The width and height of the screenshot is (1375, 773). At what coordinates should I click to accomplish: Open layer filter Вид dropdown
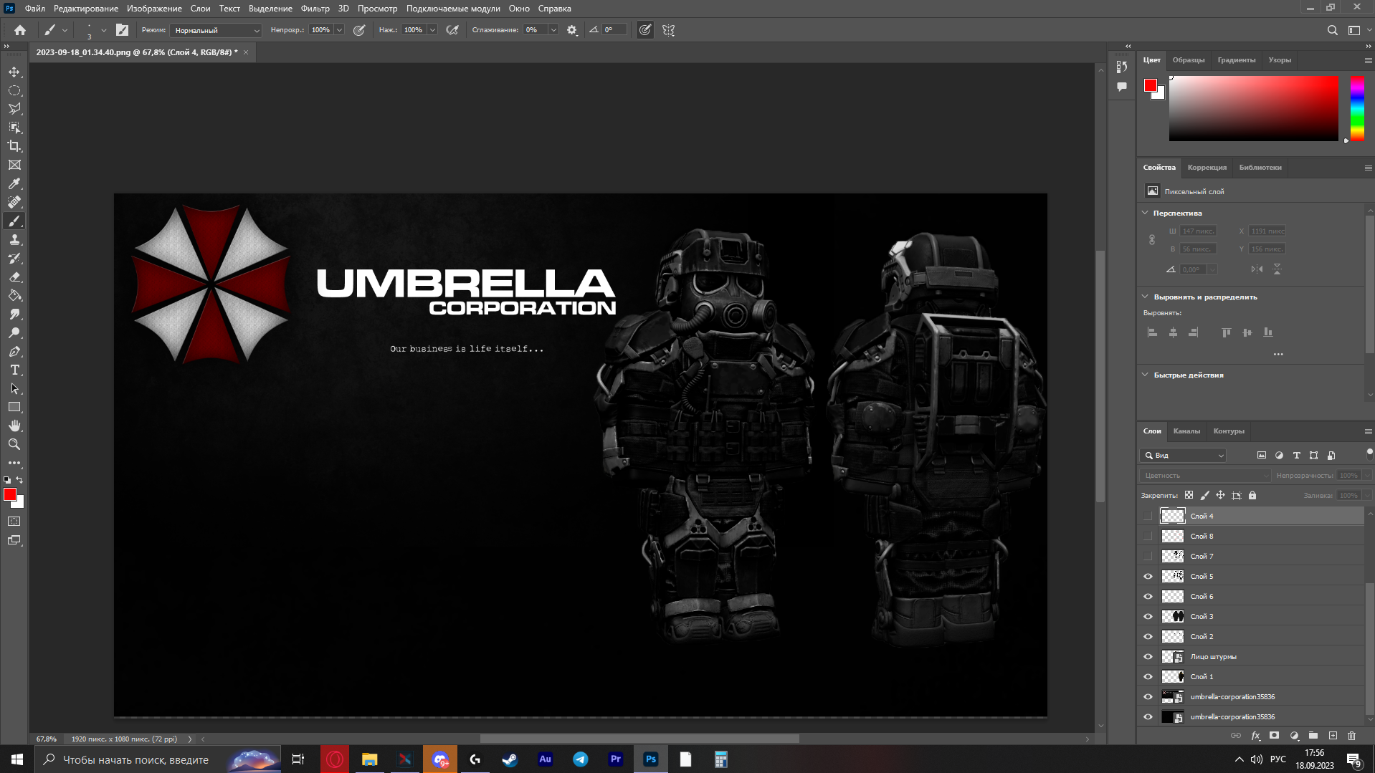coord(1184,455)
